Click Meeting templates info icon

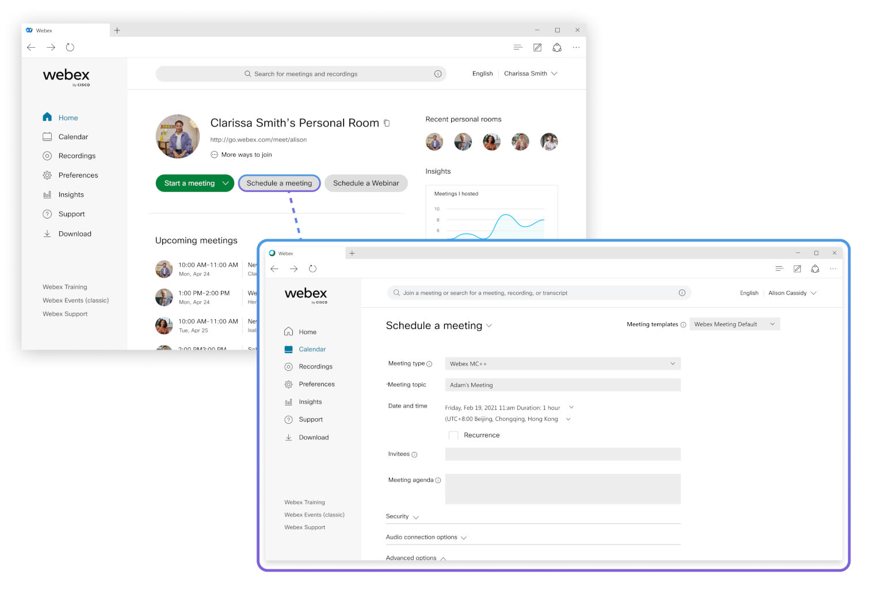683,325
